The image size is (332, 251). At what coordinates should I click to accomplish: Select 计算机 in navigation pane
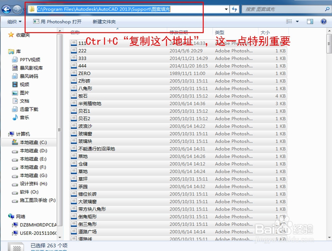tap(19, 134)
